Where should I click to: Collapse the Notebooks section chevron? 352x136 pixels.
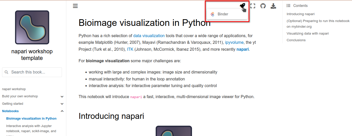[x=62, y=111]
